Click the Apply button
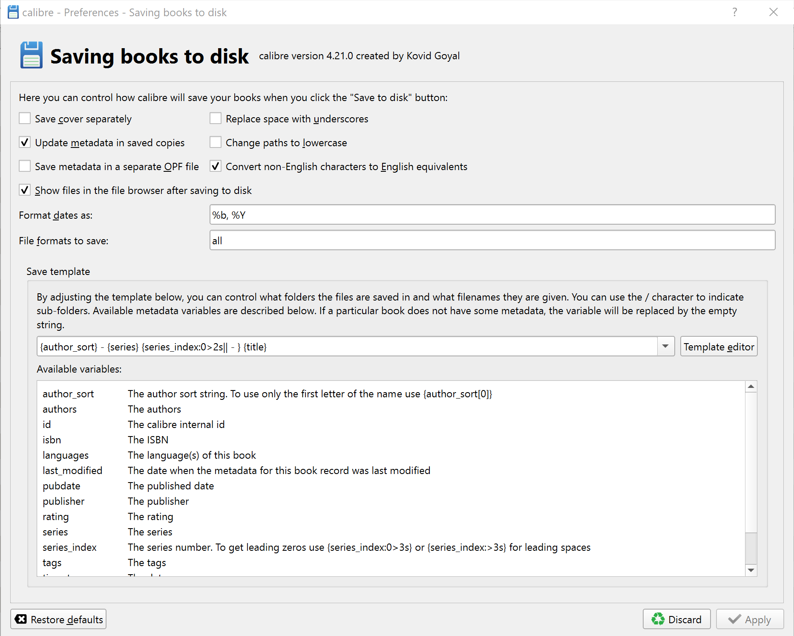794x636 pixels. (x=750, y=619)
